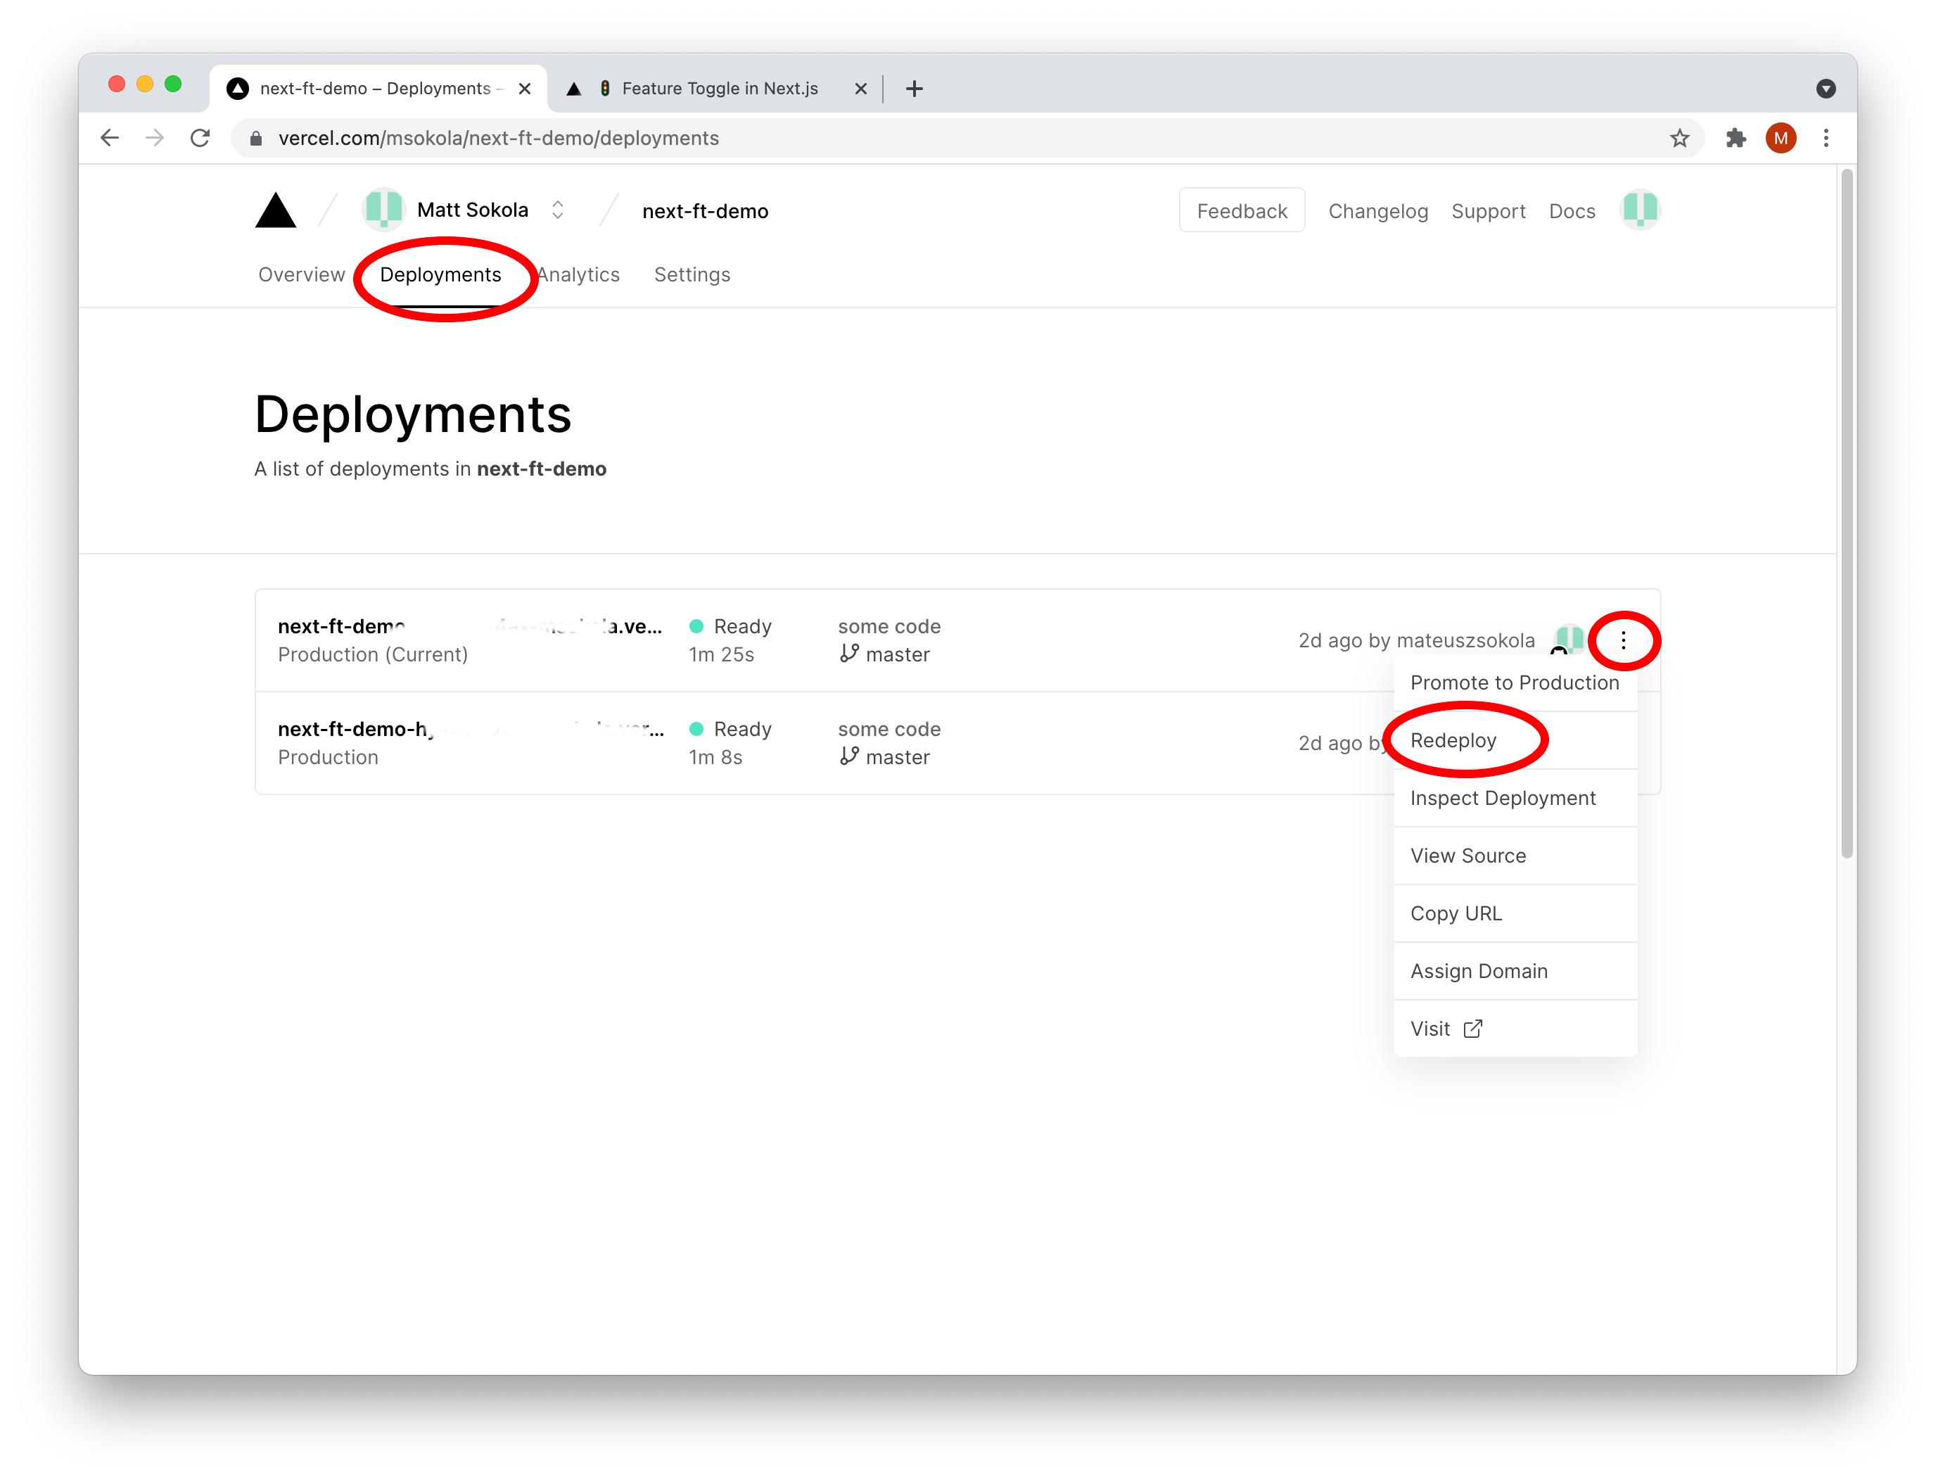Open Chrome extensions puzzle icon

[1736, 138]
